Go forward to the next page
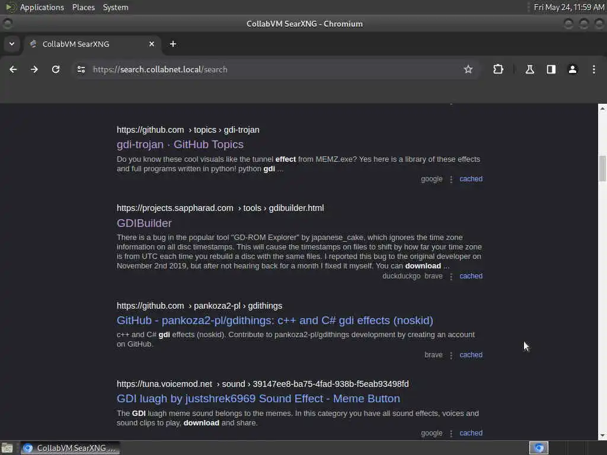The image size is (607, 455). pyautogui.click(x=34, y=69)
